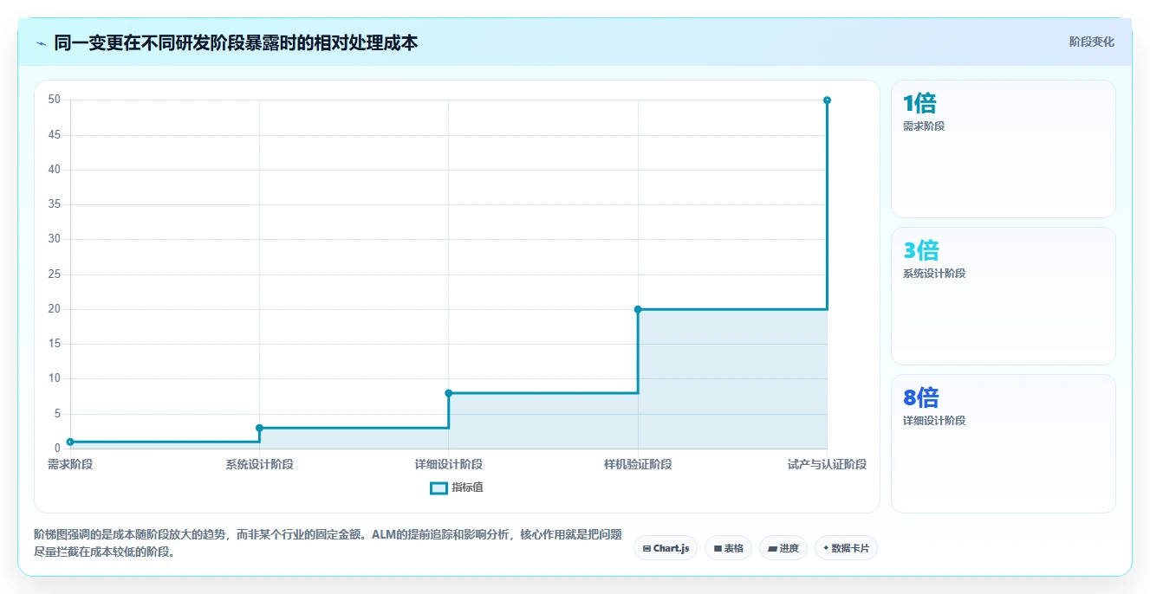
Task: Click the data point at 详细设计阶段 value 8
Action: (x=449, y=393)
